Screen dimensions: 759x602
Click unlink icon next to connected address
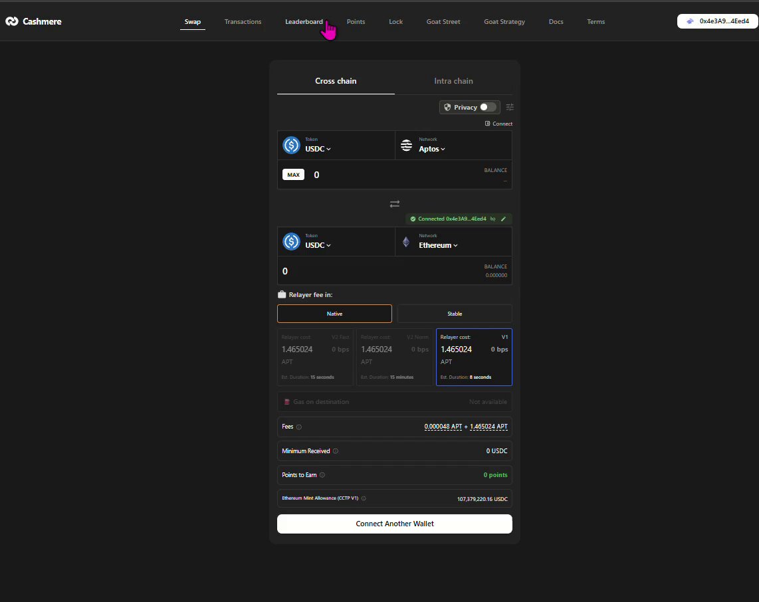pyautogui.click(x=492, y=219)
